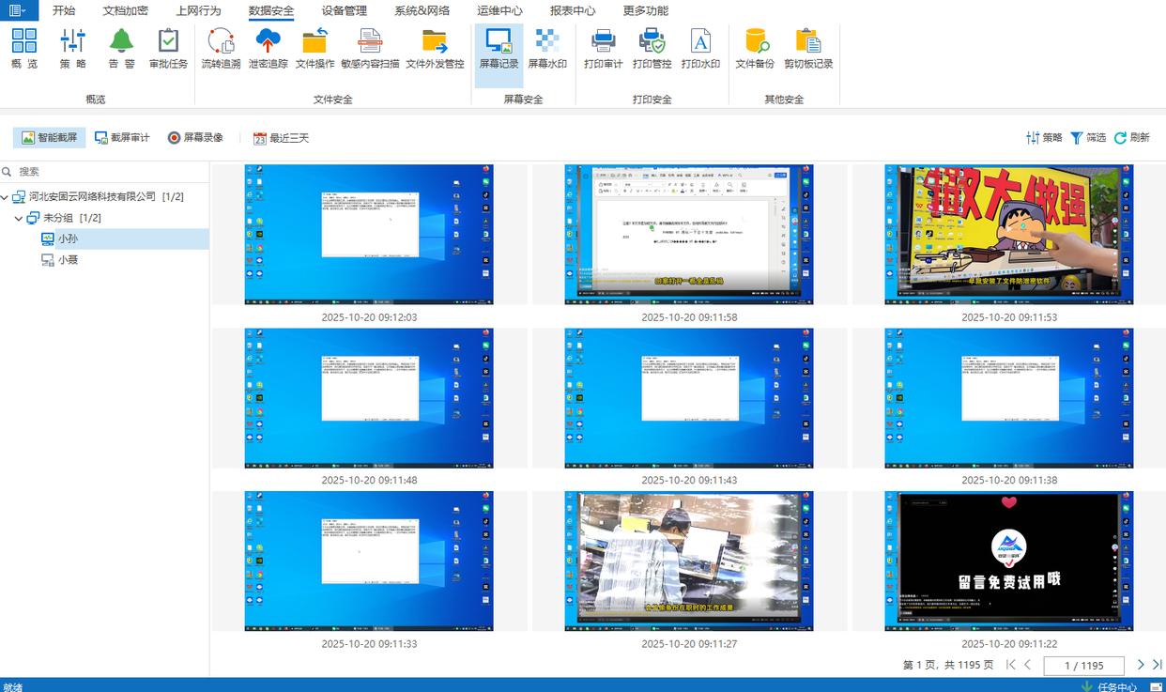Collapse the 河北安国云网络科技有限公司 tree node
1166x692 pixels.
click(6, 197)
